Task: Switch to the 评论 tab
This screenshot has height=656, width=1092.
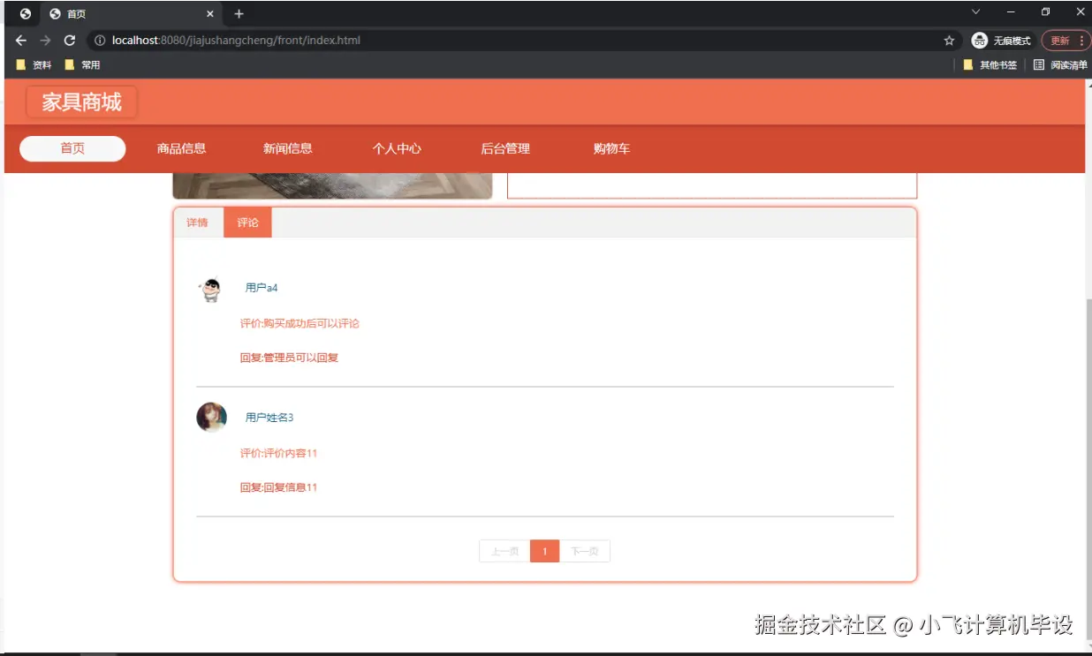Action: pyautogui.click(x=247, y=222)
